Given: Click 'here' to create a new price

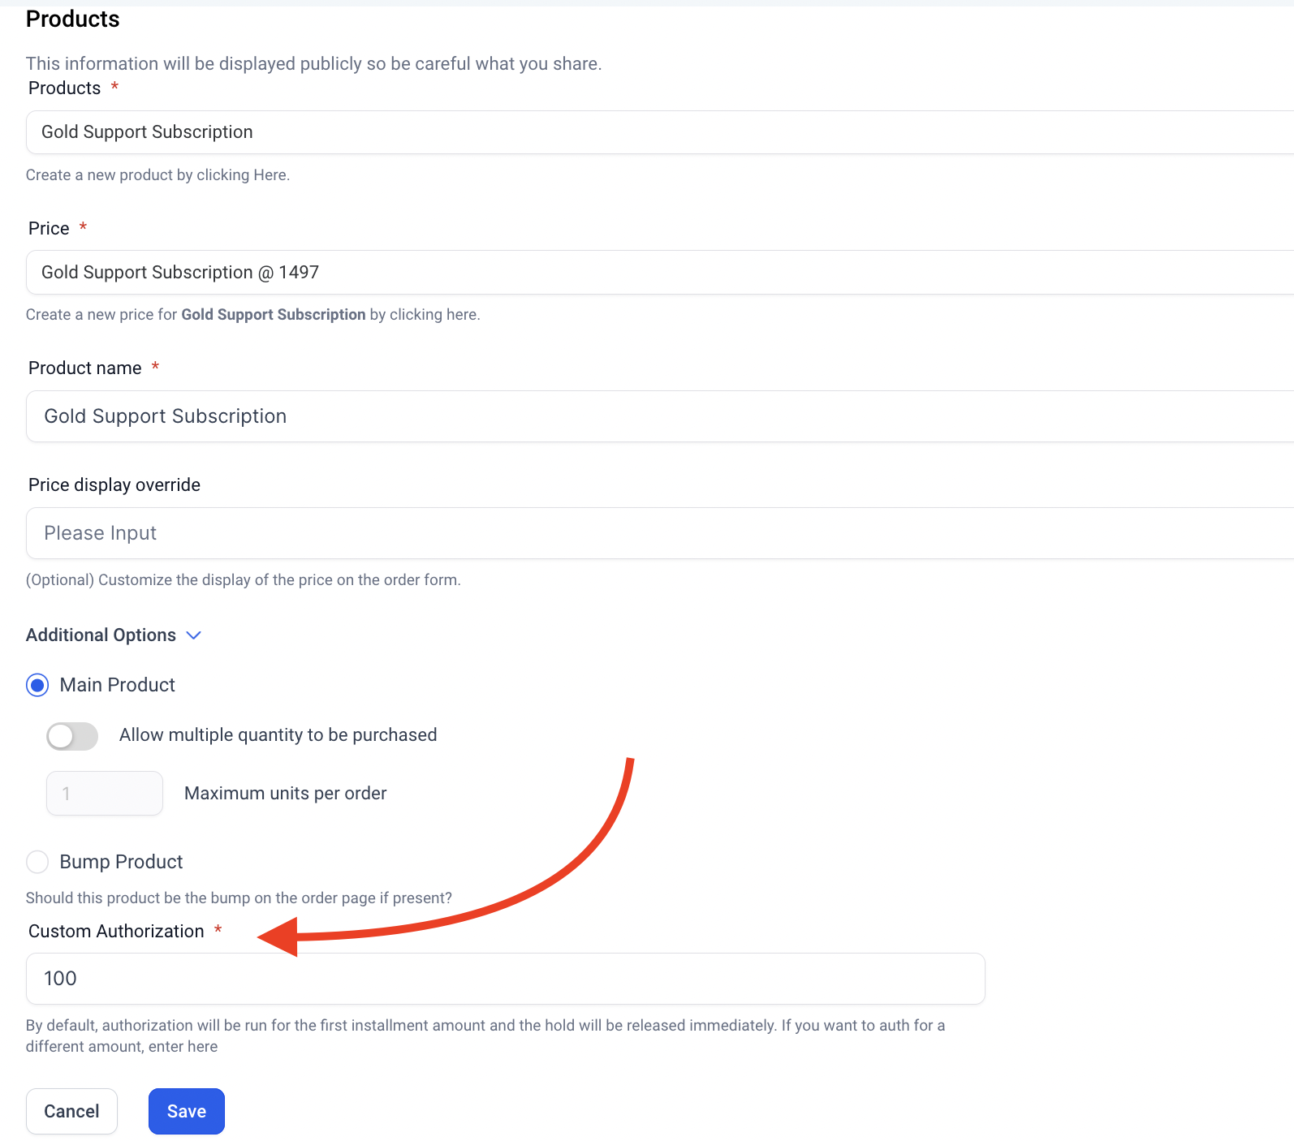Looking at the screenshot, I should coord(461,315).
